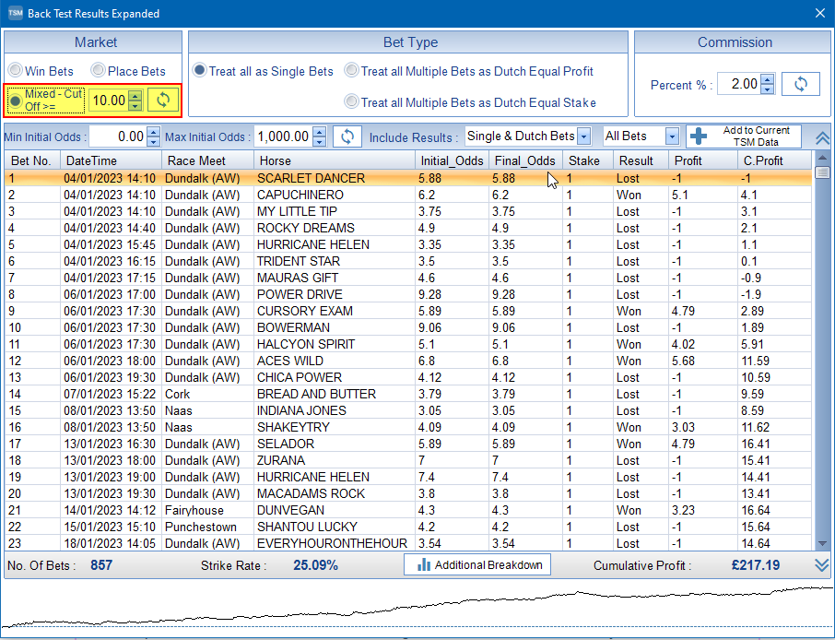
Task: Click the Commission percent refresh icon
Action: pyautogui.click(x=800, y=84)
